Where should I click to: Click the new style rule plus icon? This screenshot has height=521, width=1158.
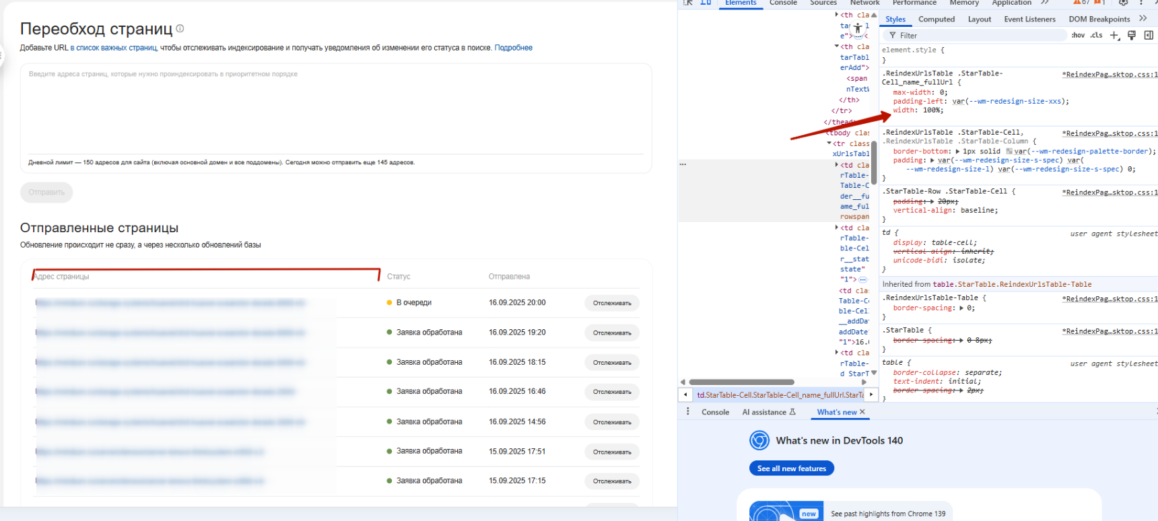(x=1114, y=36)
